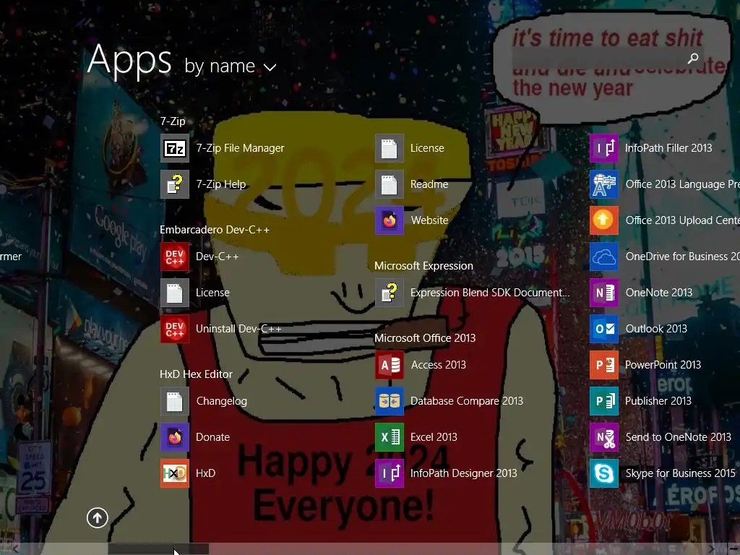Launch Skype for Business 2015 icon
The image size is (740, 555).
click(x=604, y=473)
